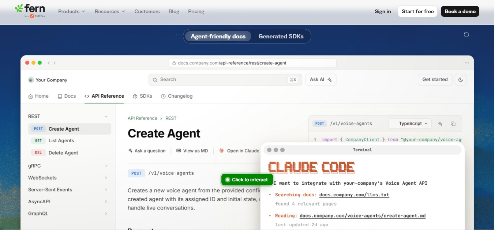Open the Resources dropdown menu
This screenshot has height=230, width=495.
[x=110, y=11]
